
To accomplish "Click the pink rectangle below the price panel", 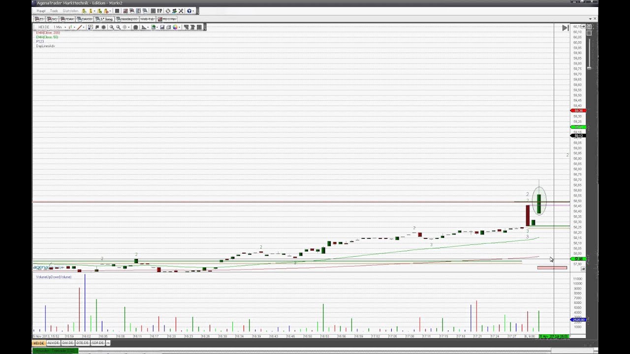I will 552,268.
